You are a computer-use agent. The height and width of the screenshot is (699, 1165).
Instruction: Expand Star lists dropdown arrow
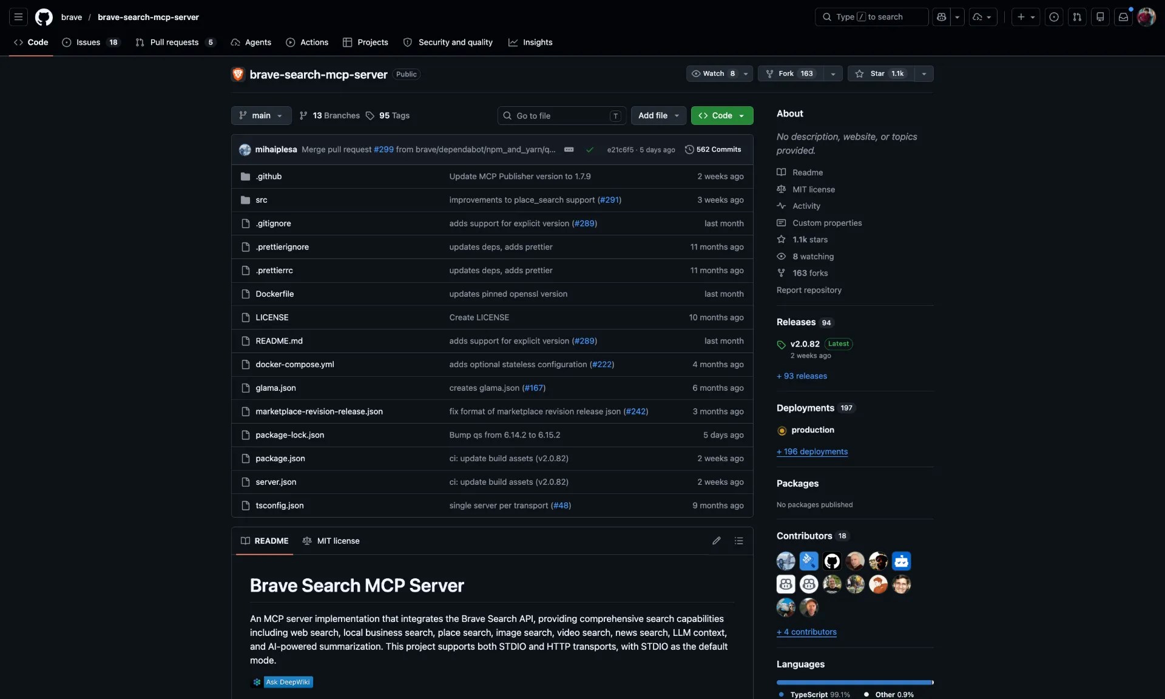(x=924, y=73)
